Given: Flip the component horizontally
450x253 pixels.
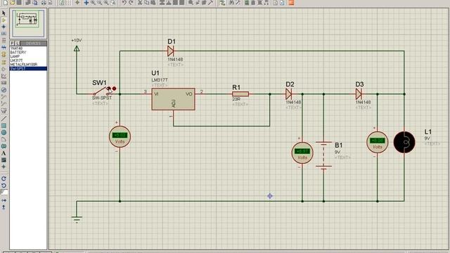Looking at the screenshot, I should (4, 200).
